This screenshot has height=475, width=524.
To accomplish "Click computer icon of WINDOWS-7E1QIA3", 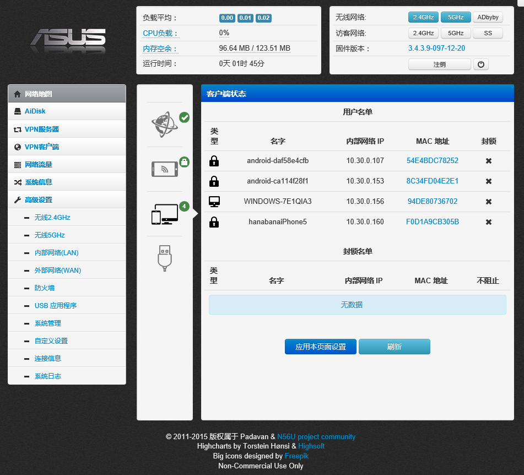I will click(214, 202).
